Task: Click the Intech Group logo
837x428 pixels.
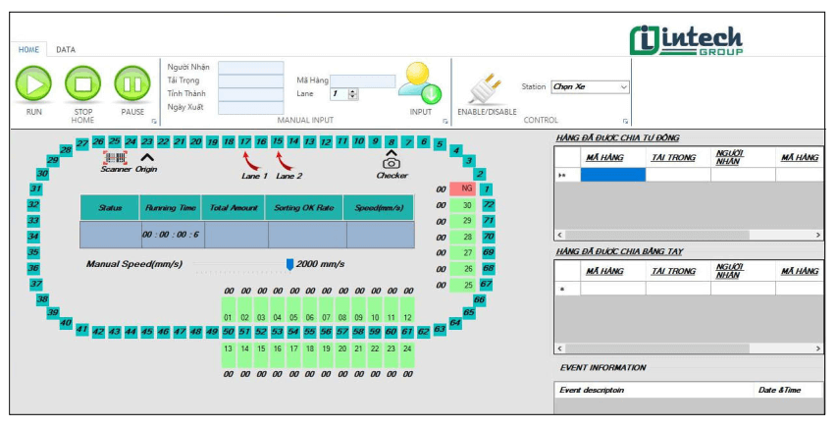Action: (686, 40)
